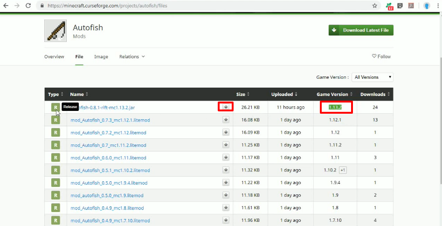Viewport: 442px width, 226px height.
Task: Open the shield extension icon
Action: point(400,6)
